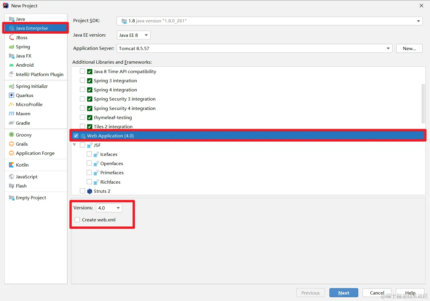Close the New Project dialog
Image resolution: width=430 pixels, height=301 pixels.
421,6
